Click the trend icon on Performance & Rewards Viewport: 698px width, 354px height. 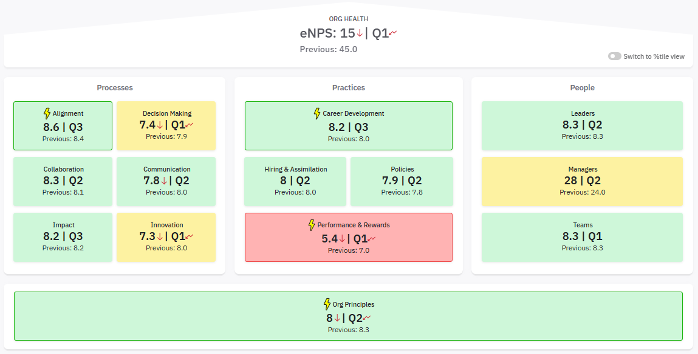click(372, 239)
